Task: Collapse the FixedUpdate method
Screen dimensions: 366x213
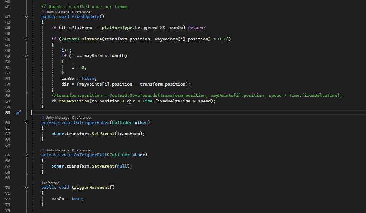Action: click(x=26, y=16)
